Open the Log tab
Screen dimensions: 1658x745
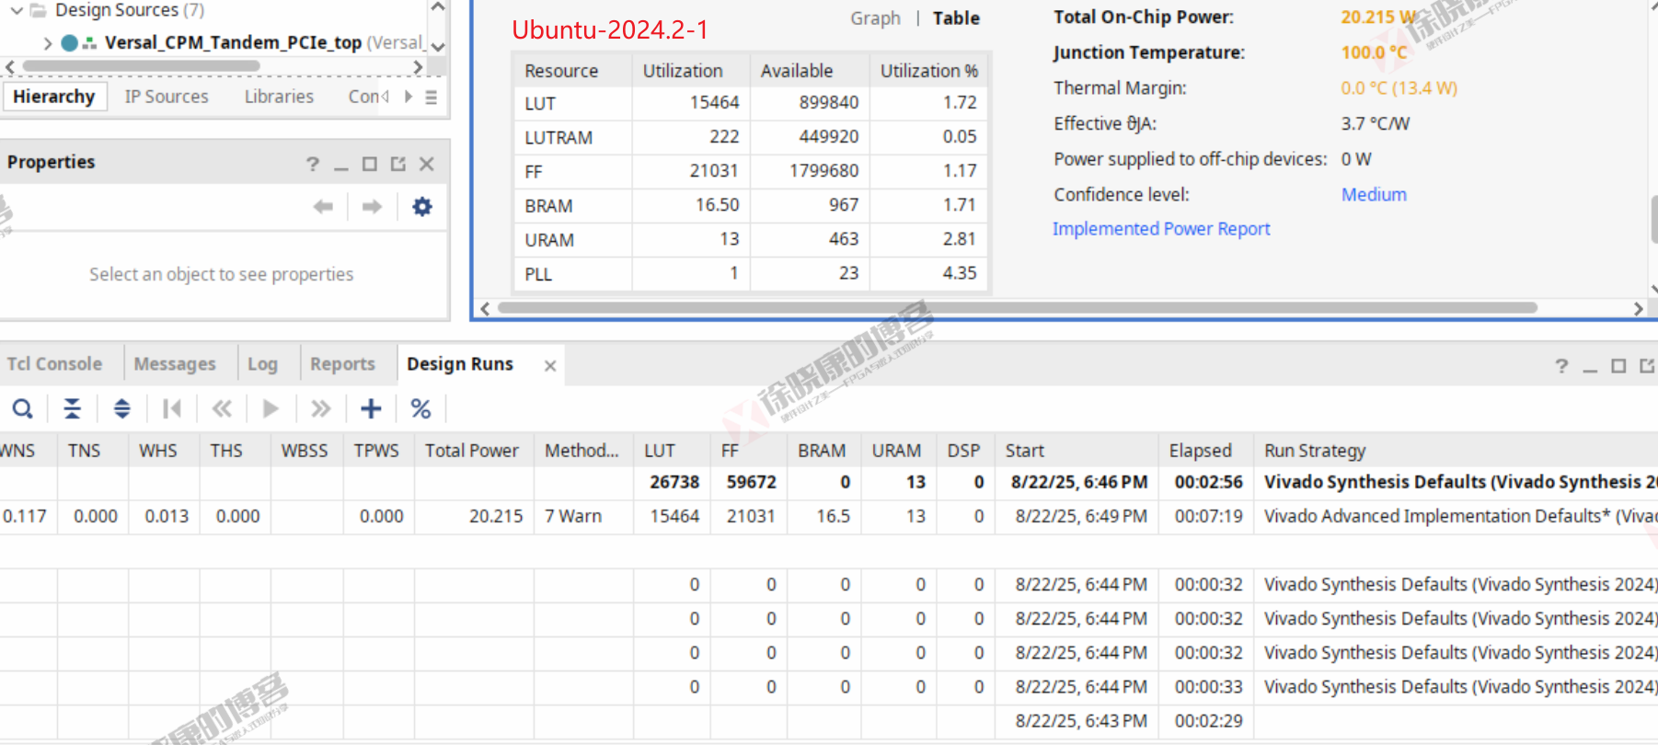262,364
